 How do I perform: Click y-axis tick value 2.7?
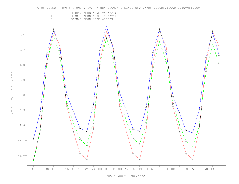[x=22, y=50]
